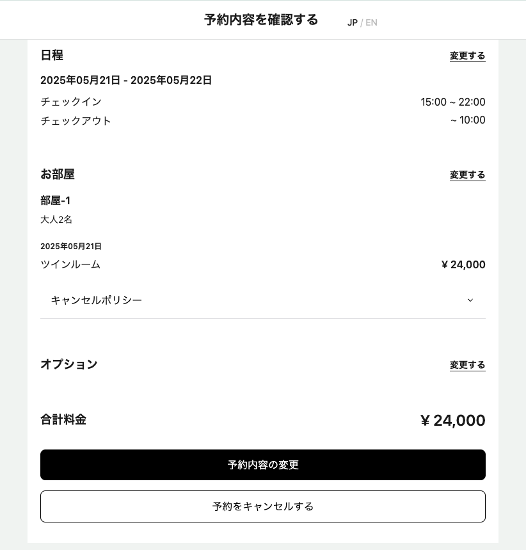Select the JP language option

pos(352,23)
